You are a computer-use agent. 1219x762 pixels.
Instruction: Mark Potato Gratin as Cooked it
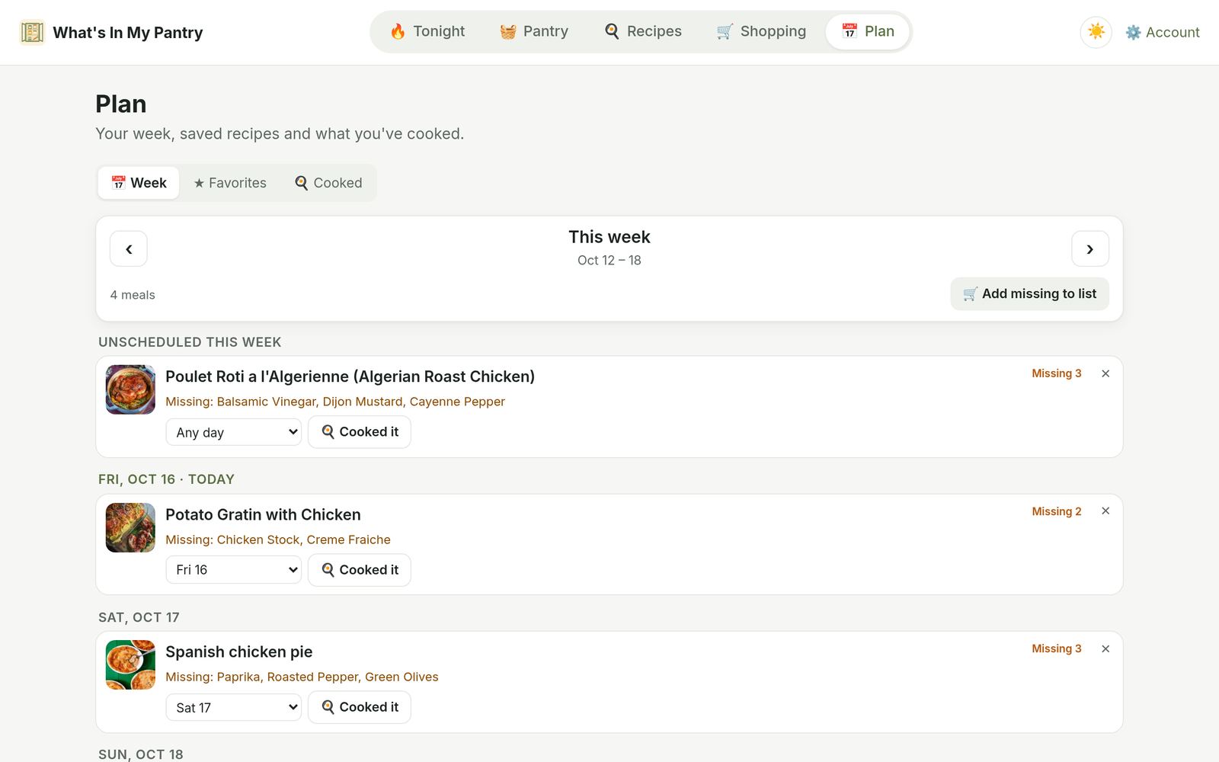coord(360,570)
